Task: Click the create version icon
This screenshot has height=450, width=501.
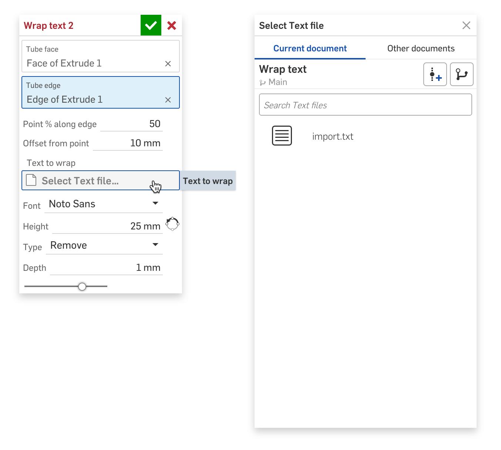Action: (435, 74)
